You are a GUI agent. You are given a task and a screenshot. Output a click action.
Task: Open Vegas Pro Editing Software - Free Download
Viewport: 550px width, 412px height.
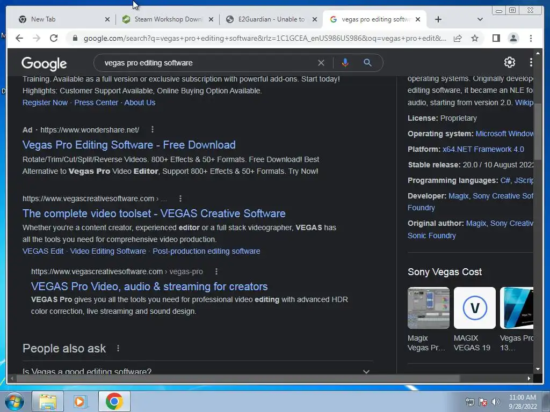point(129,145)
